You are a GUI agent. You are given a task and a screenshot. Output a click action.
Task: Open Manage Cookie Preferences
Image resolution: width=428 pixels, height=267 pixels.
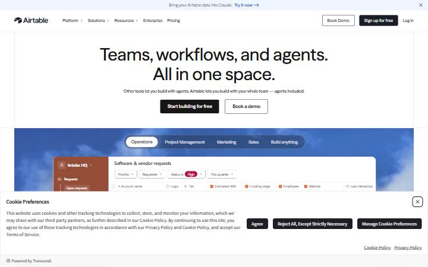[389, 224]
